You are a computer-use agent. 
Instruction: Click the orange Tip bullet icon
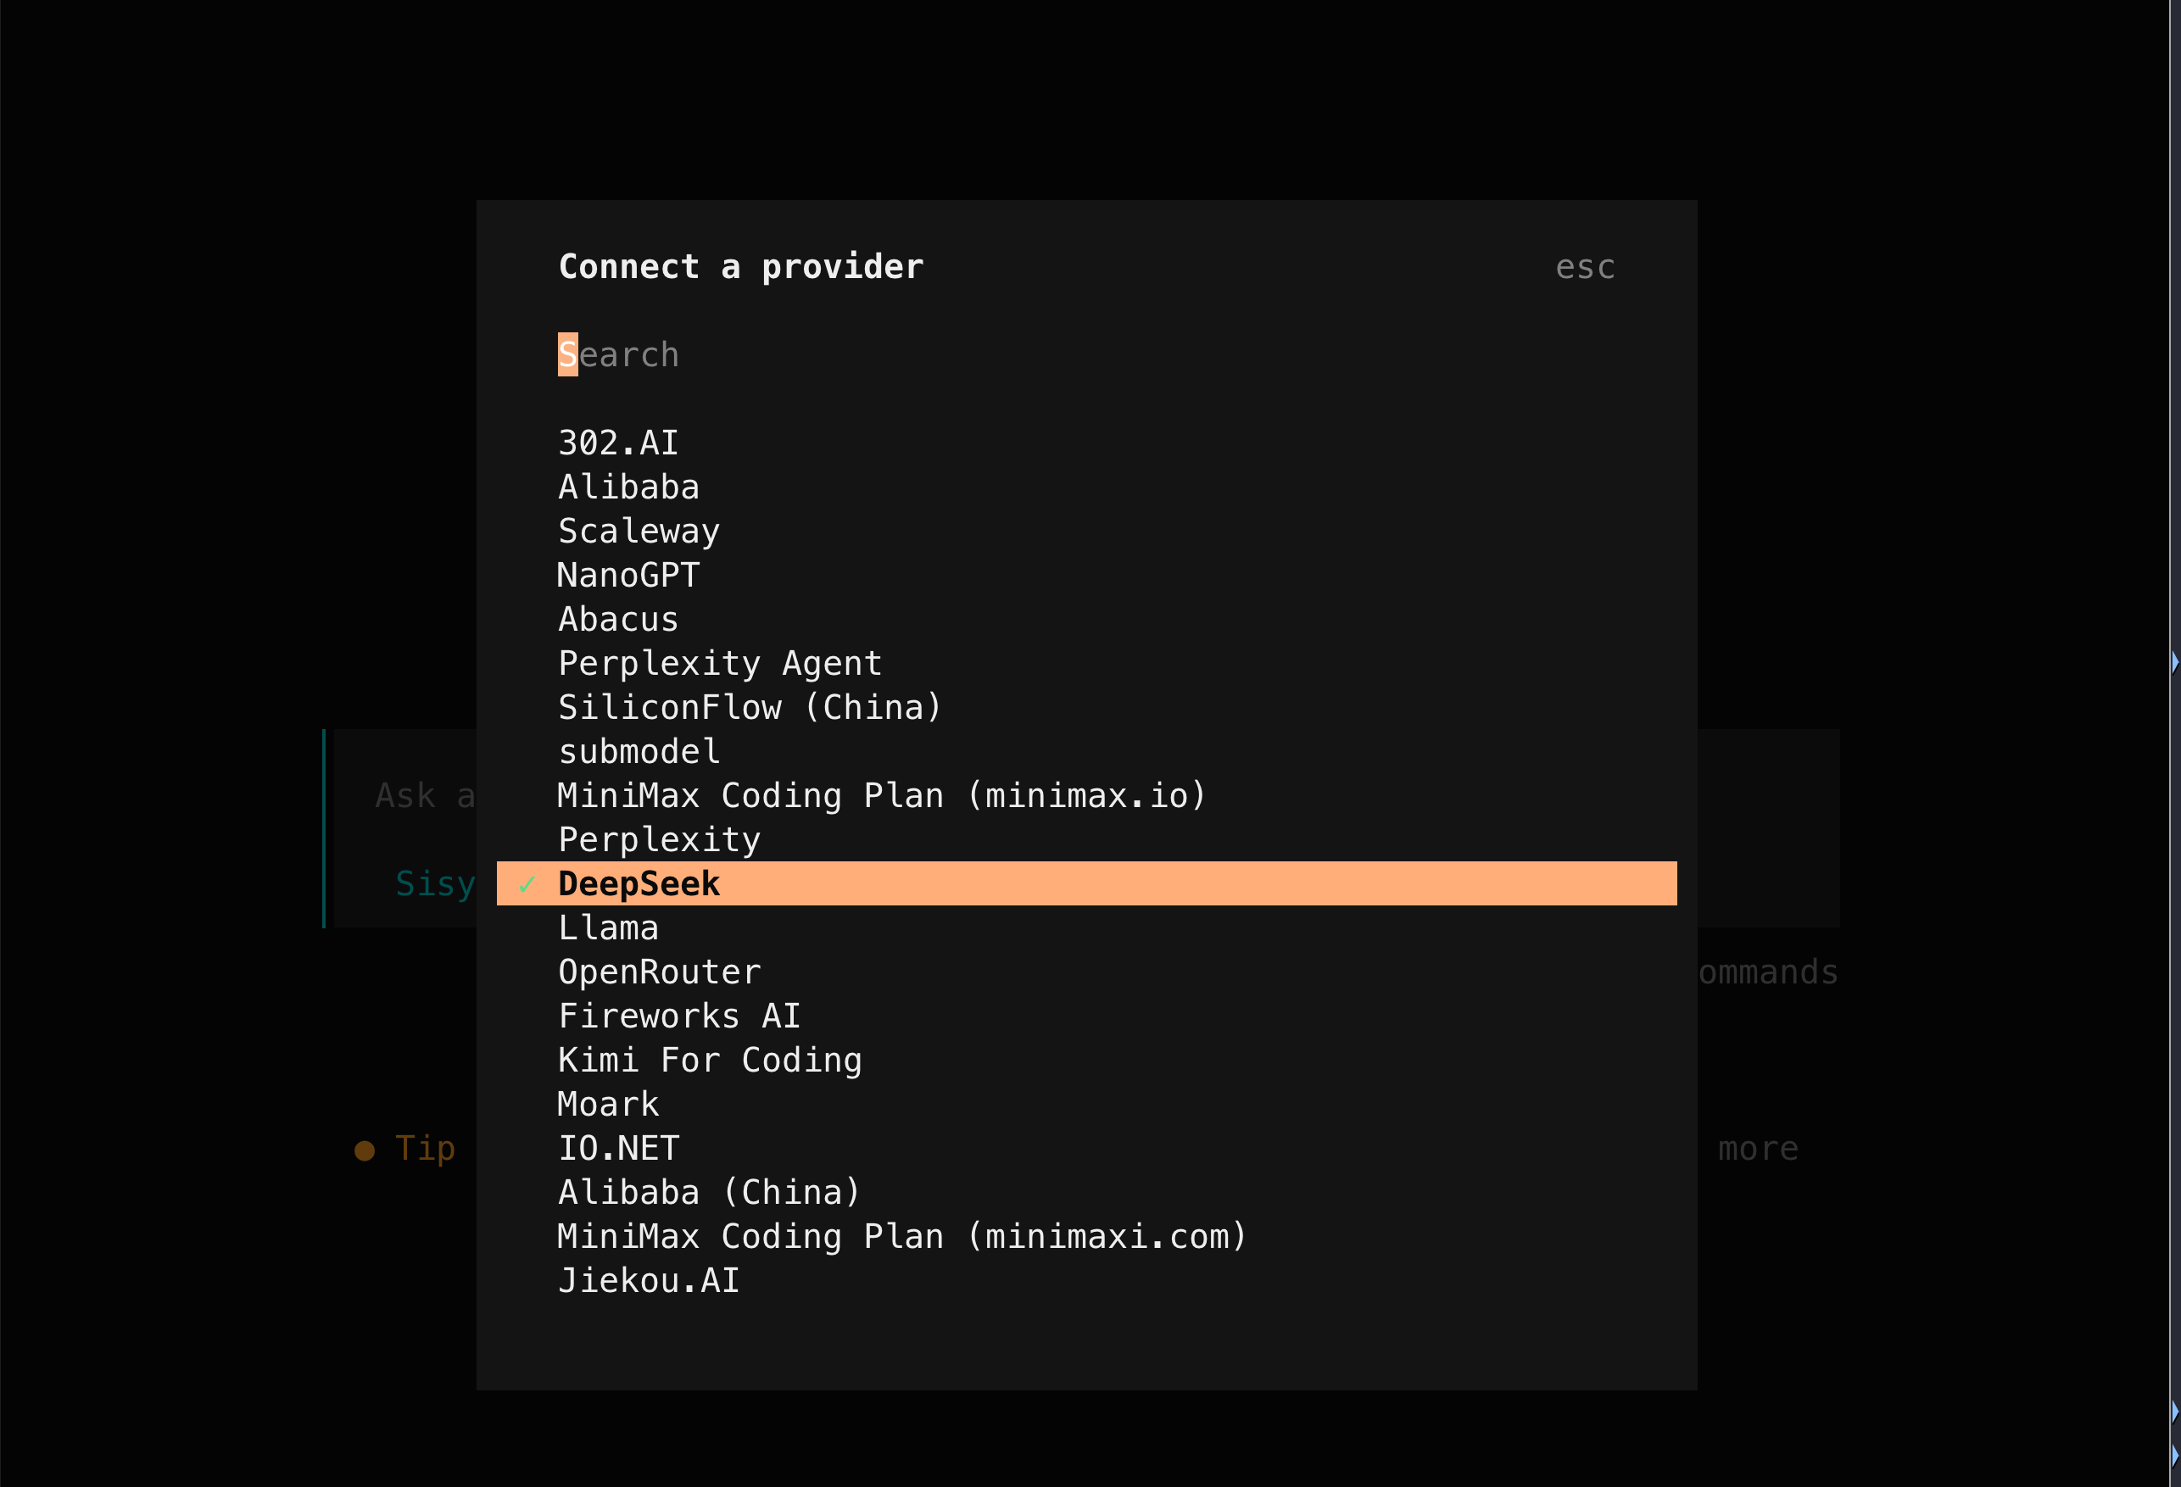click(364, 1150)
